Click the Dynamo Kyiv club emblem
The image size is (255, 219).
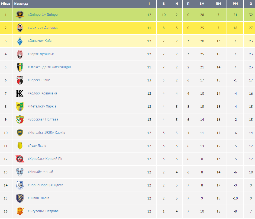[20, 41]
